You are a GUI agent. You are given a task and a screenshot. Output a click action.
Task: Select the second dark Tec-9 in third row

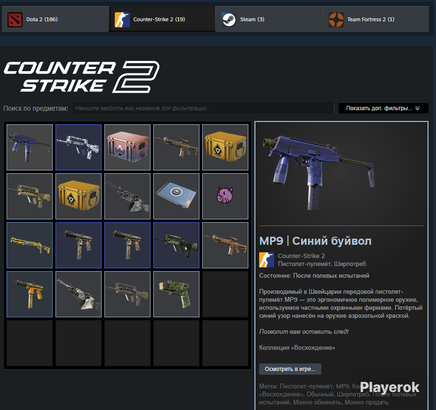pos(127,245)
